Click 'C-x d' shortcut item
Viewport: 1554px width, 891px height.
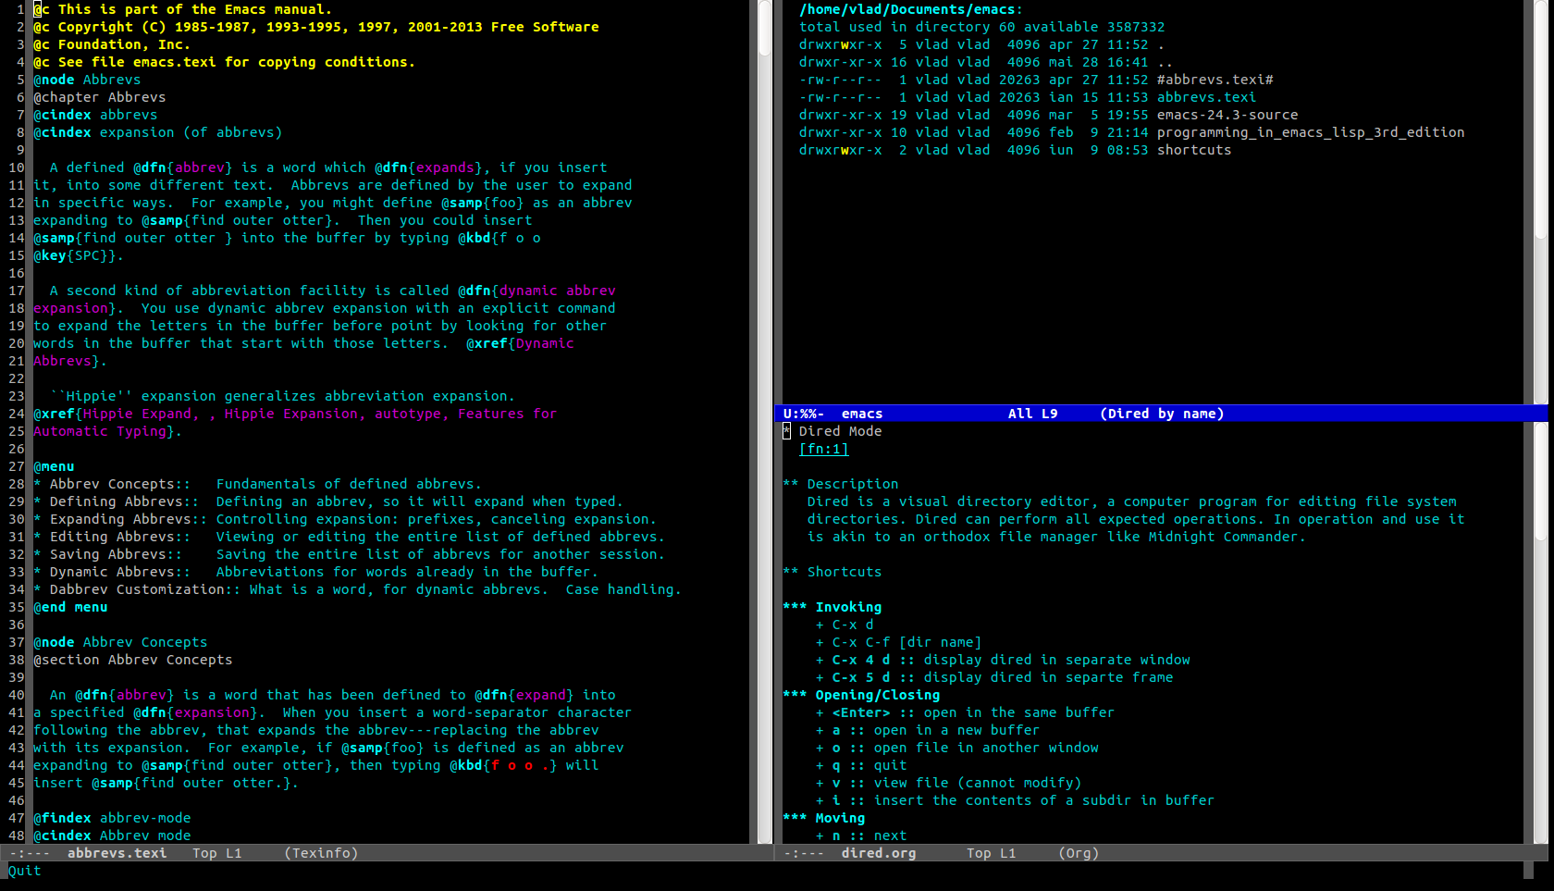[845, 625]
